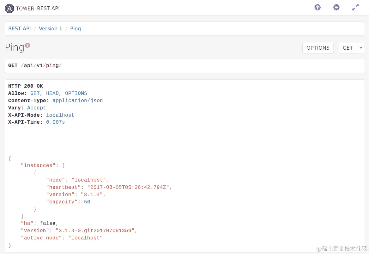Click the application/json content type value
This screenshot has height=254, width=369.
77,101
